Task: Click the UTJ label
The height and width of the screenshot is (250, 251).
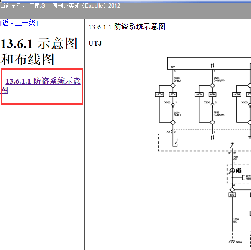Action: point(95,44)
